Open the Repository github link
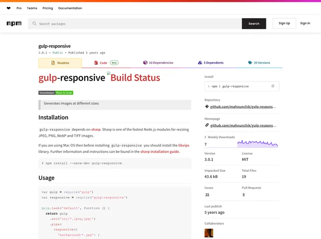 (243, 106)
